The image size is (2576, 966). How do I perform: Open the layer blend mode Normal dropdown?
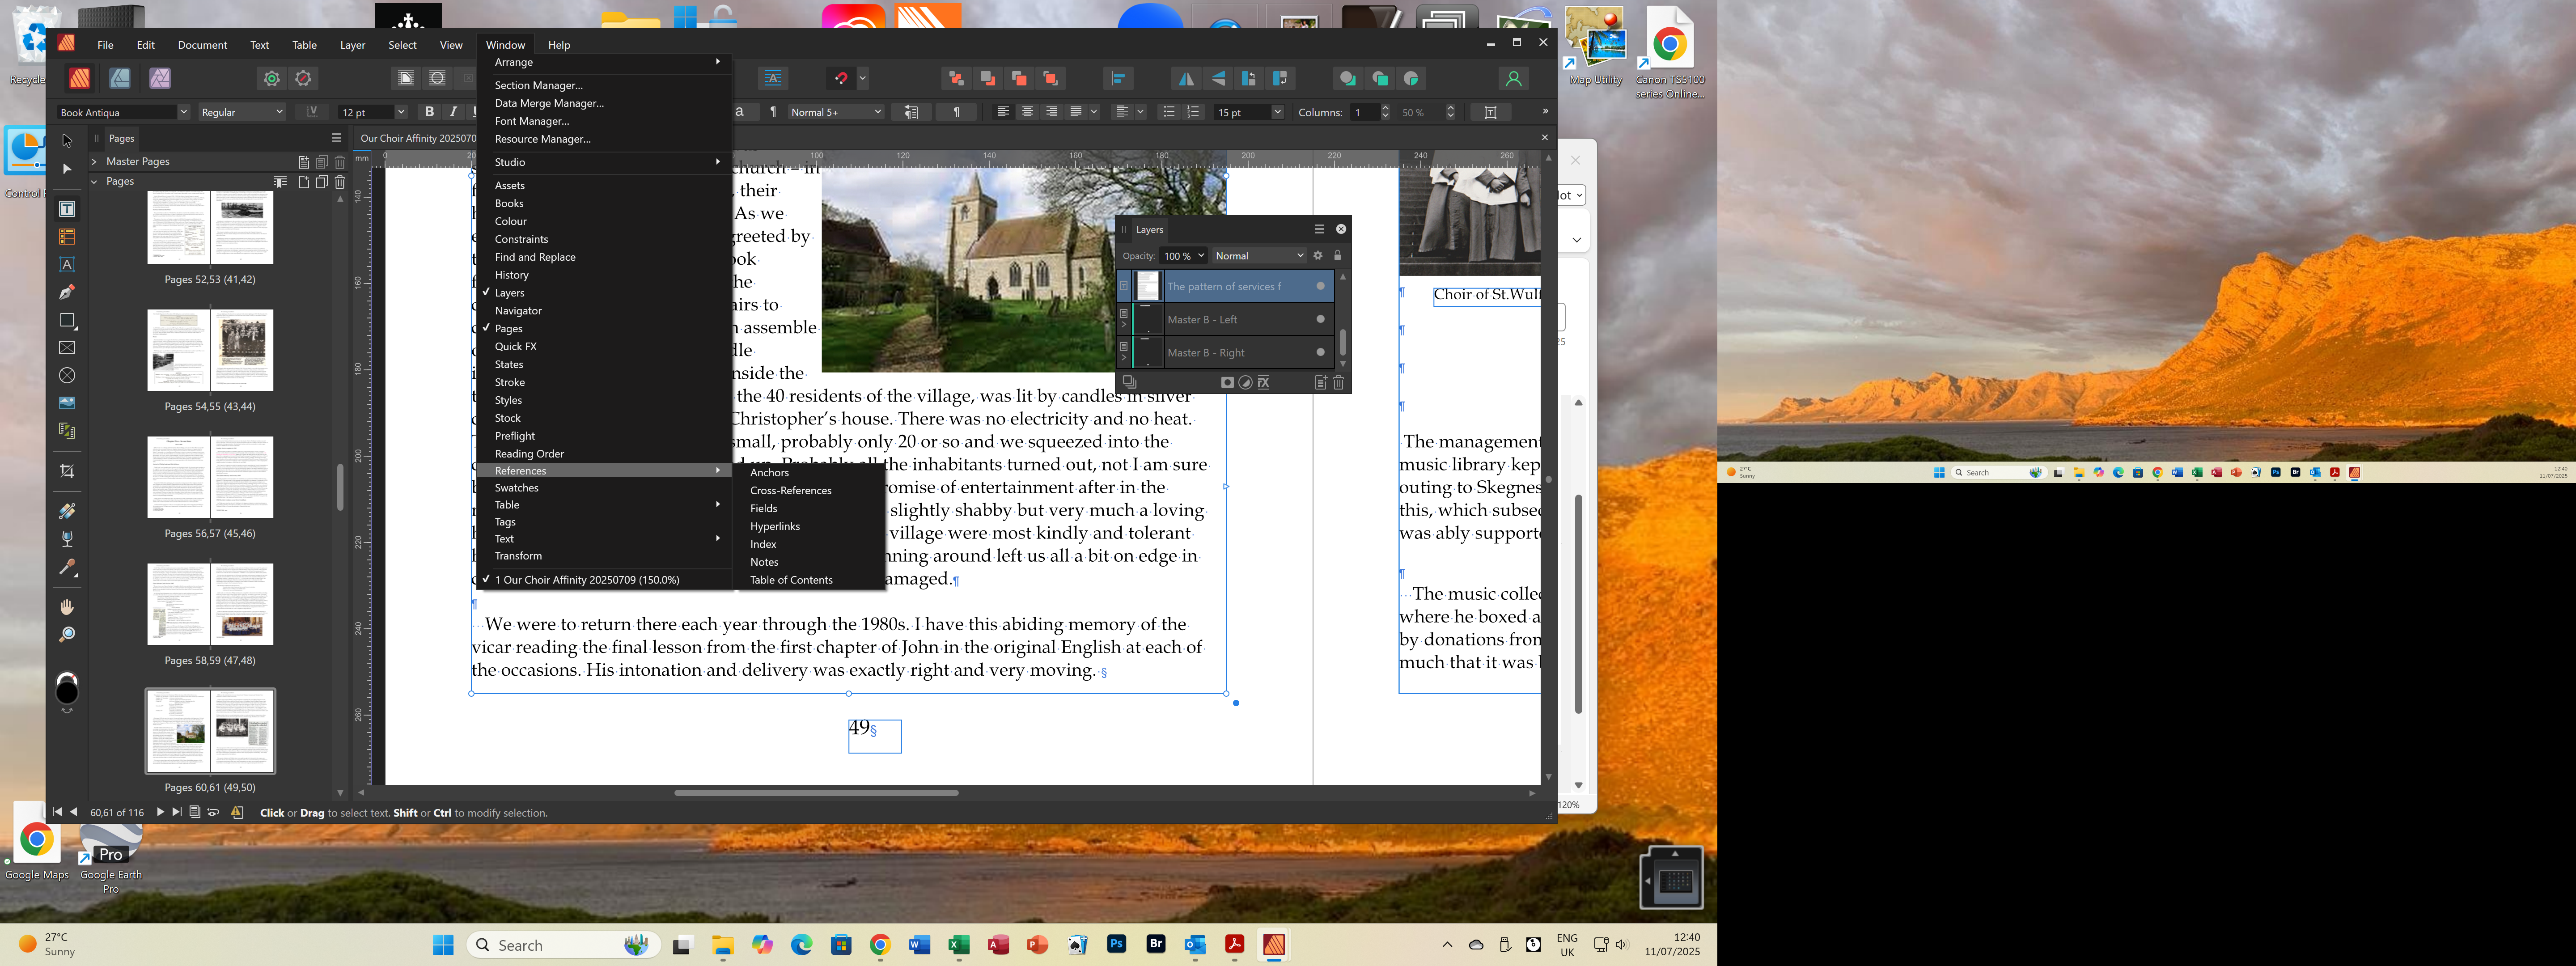(x=1259, y=256)
